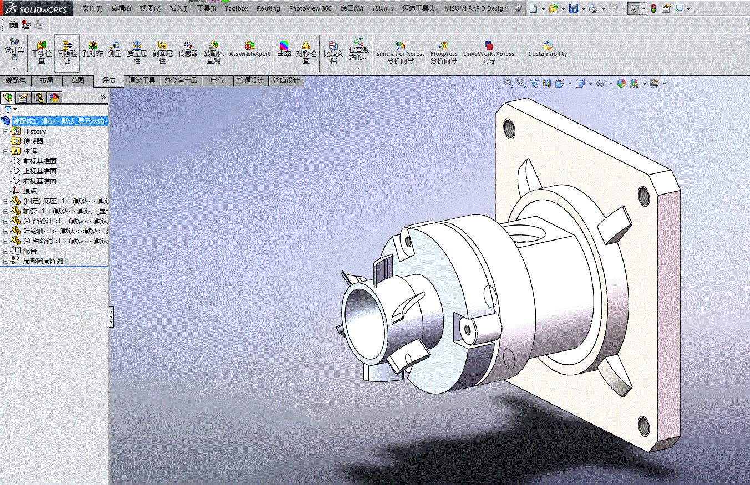Click the record video icon
750x485 pixels.
coord(26,25)
